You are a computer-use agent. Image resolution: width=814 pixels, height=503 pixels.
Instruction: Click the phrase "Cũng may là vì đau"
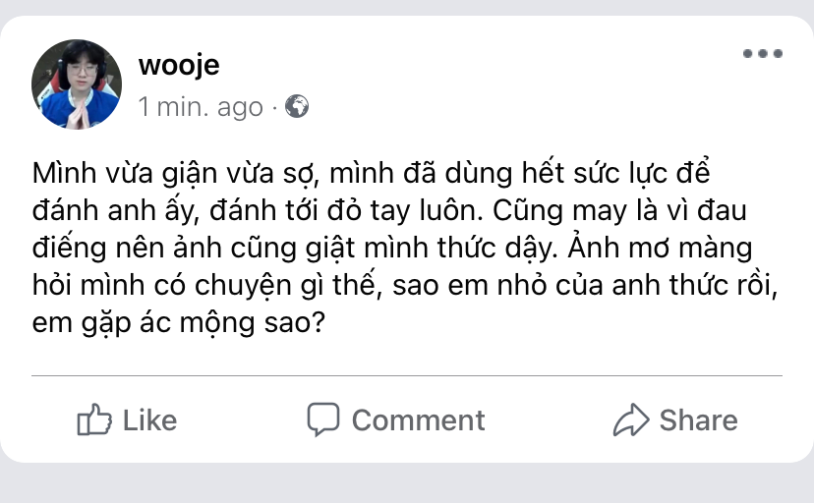(x=619, y=210)
